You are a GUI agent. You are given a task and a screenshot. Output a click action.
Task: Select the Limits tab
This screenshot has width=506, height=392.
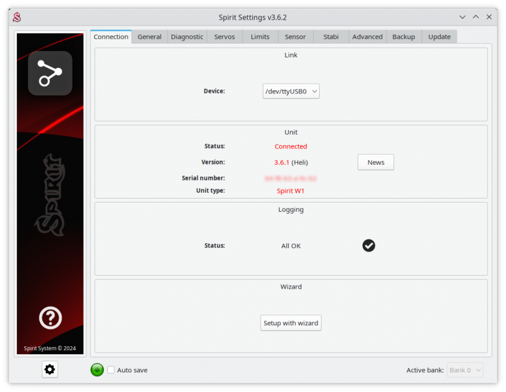(x=260, y=37)
